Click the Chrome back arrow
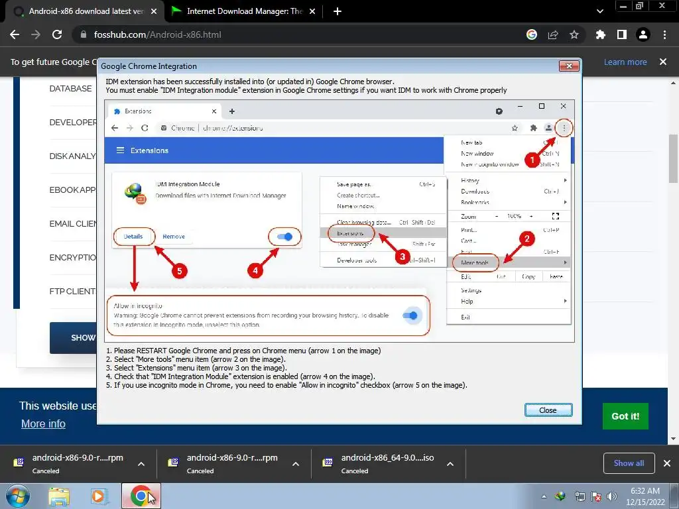This screenshot has width=679, height=509. click(x=15, y=34)
